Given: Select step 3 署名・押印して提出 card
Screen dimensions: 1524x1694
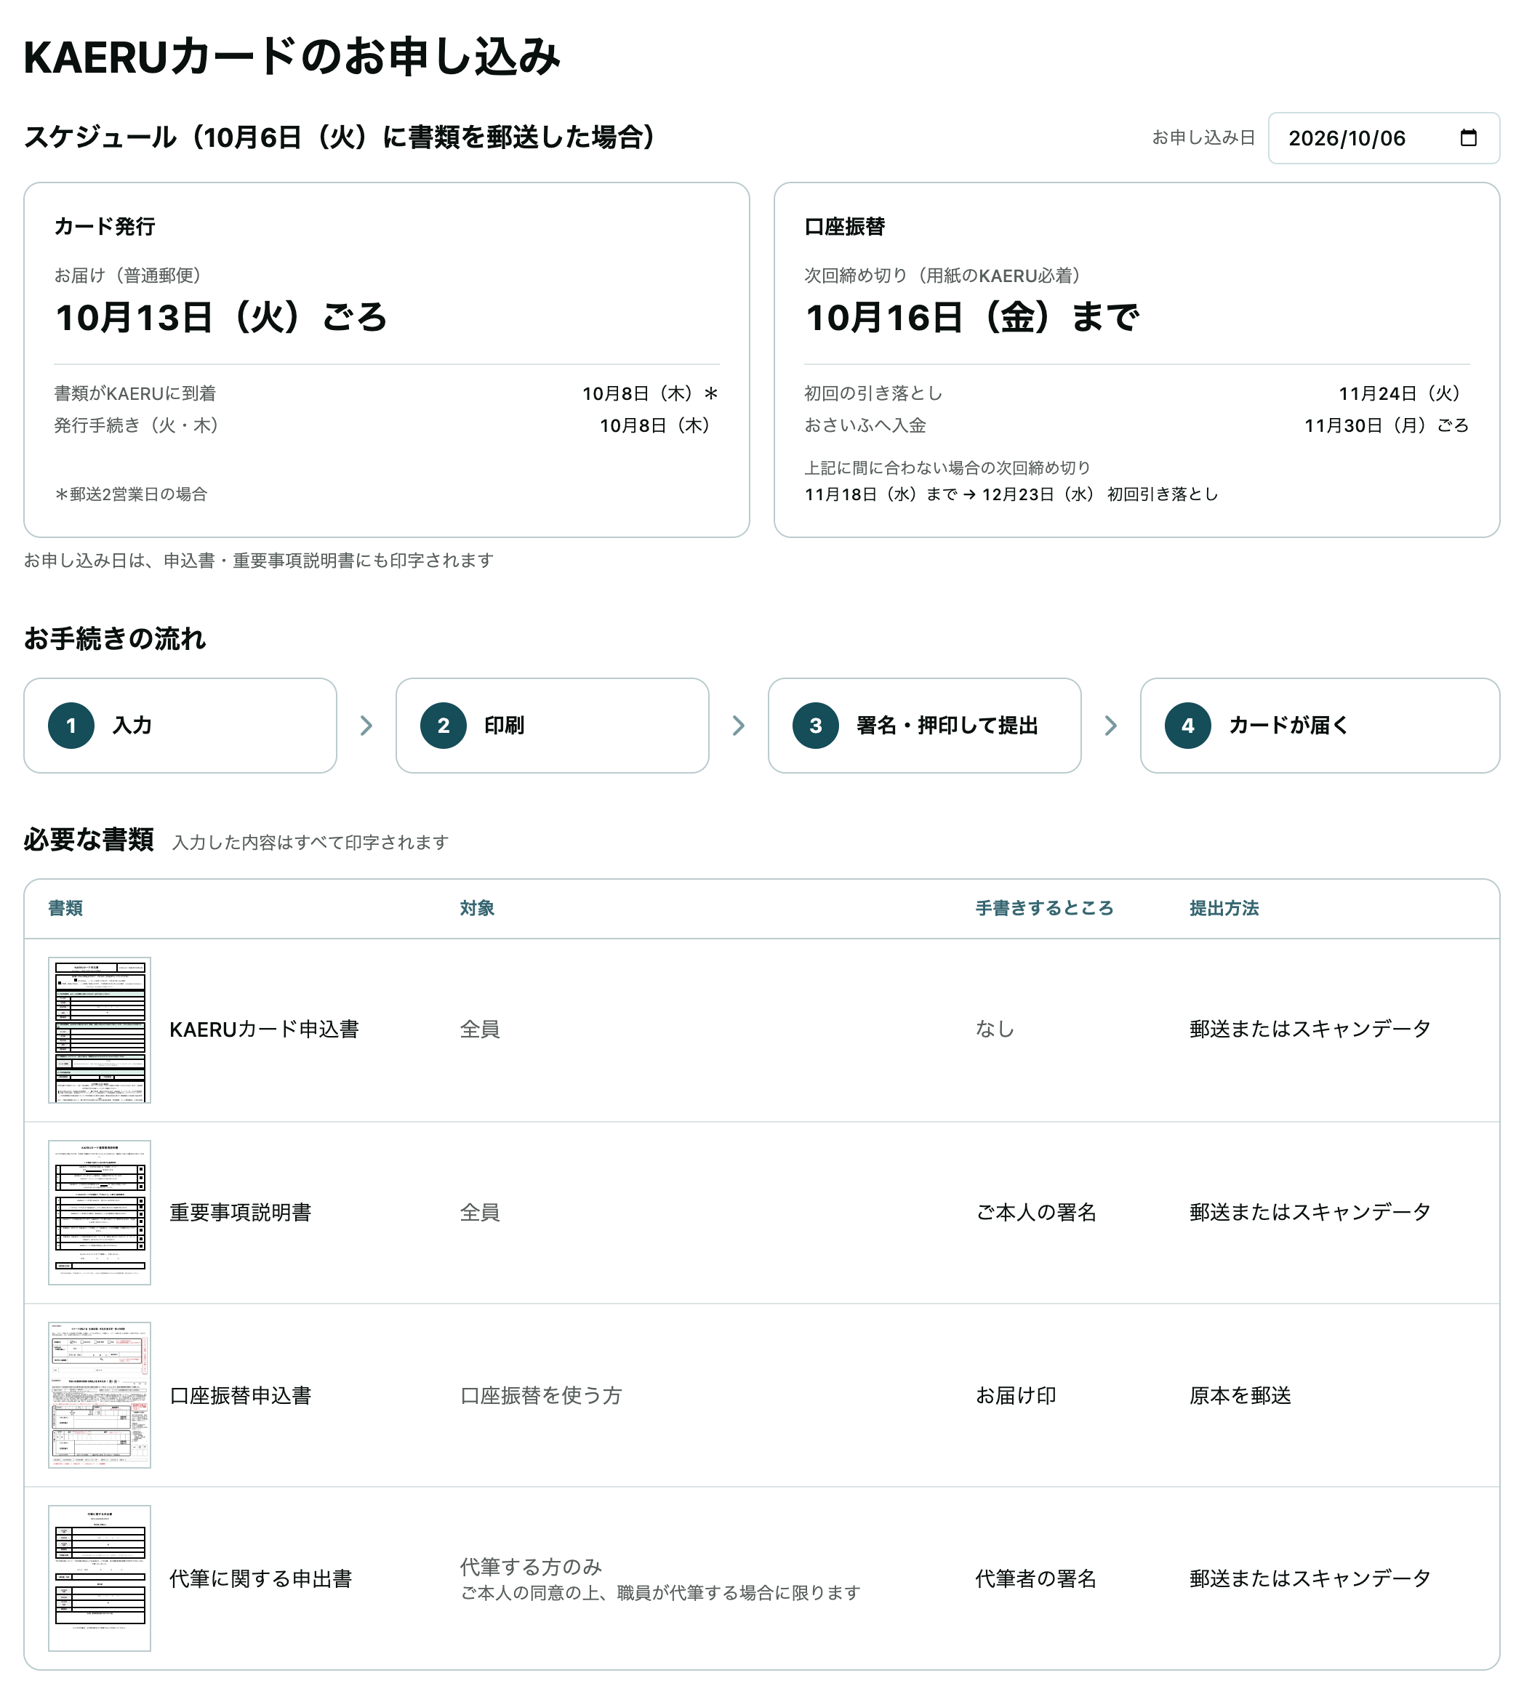Looking at the screenshot, I should pos(924,725).
